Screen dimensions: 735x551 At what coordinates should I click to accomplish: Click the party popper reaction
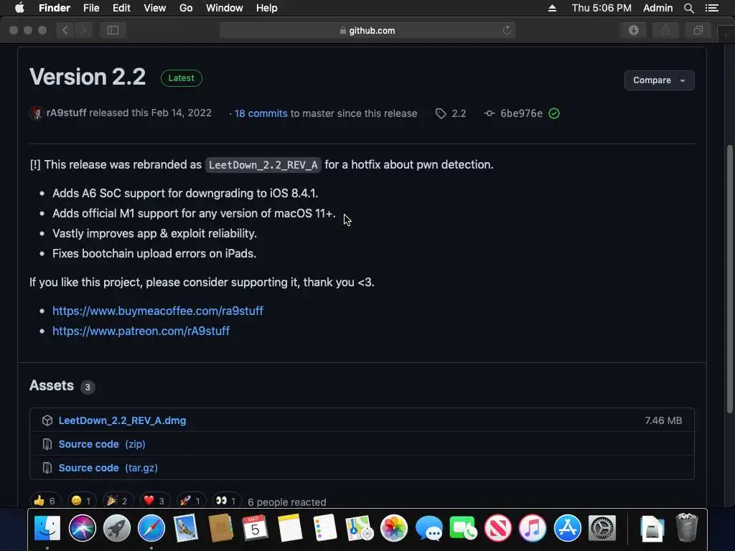[117, 501]
